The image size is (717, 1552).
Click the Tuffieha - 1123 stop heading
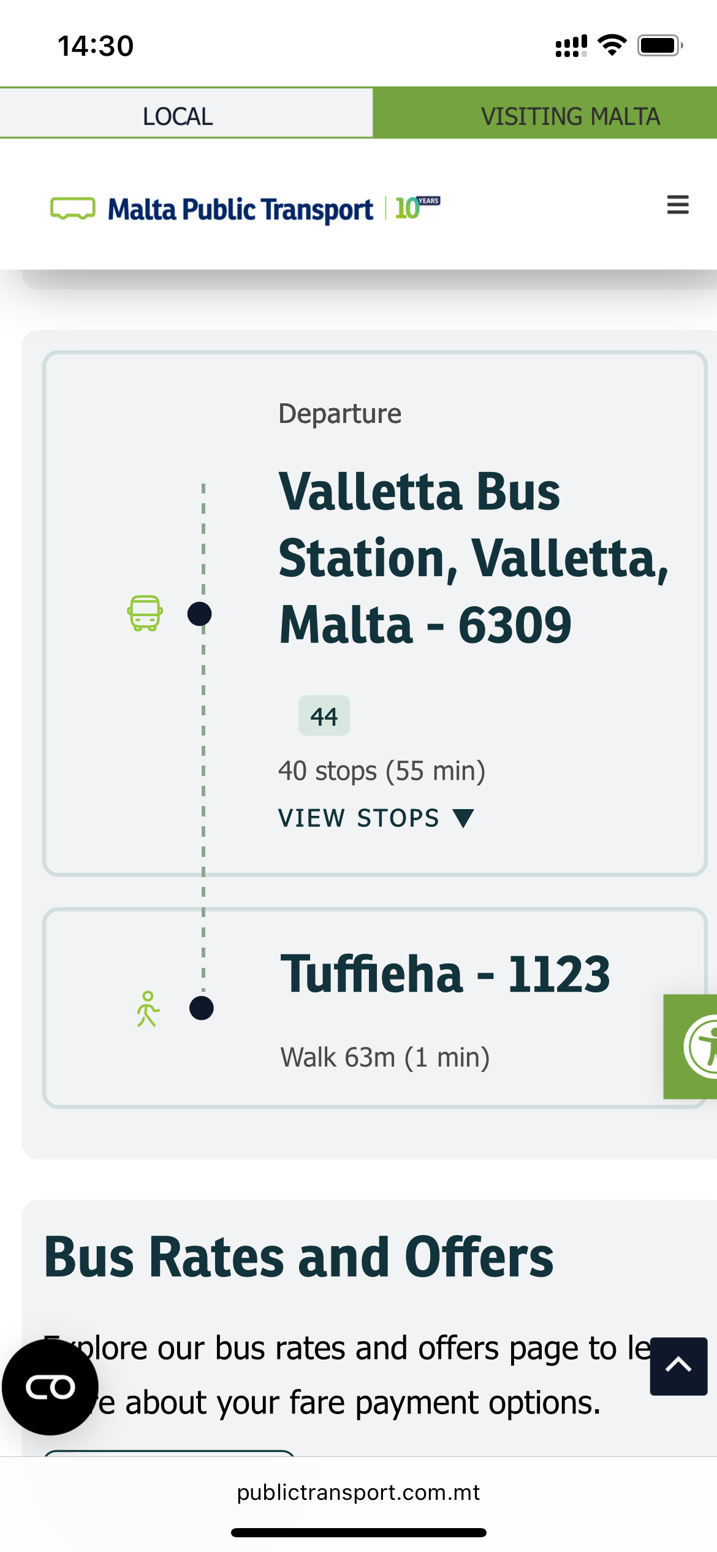coord(445,973)
